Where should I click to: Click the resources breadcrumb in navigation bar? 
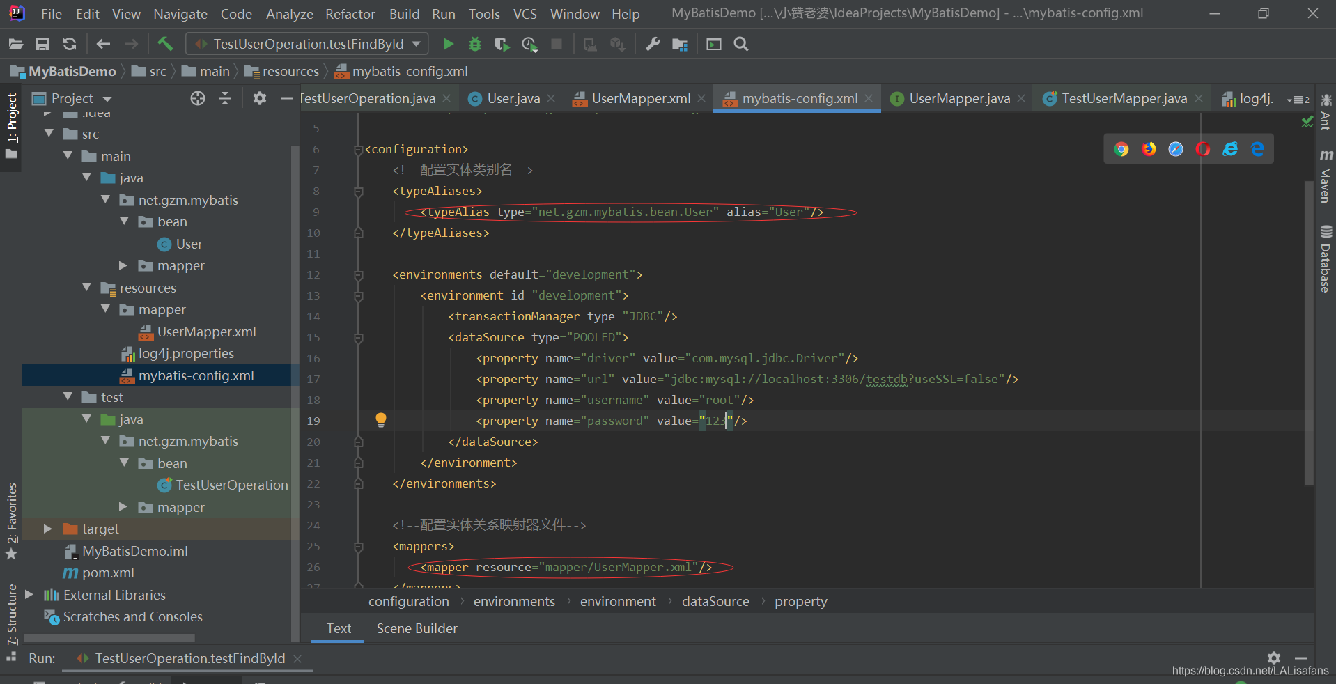pos(282,71)
